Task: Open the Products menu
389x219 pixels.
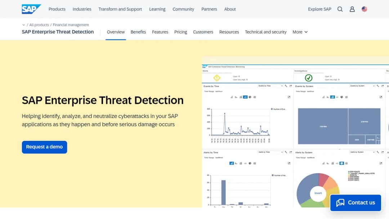Action: tap(57, 9)
